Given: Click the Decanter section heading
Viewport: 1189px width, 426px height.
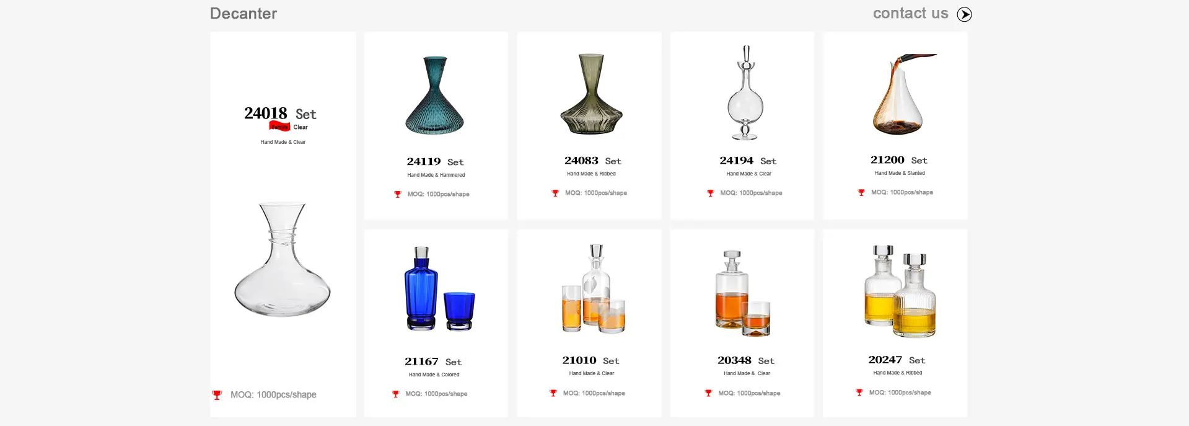Looking at the screenshot, I should click(244, 14).
